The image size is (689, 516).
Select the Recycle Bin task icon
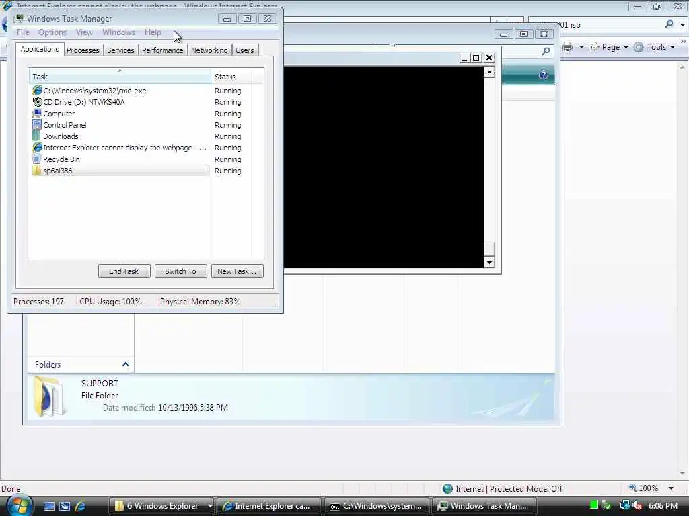[x=38, y=159]
